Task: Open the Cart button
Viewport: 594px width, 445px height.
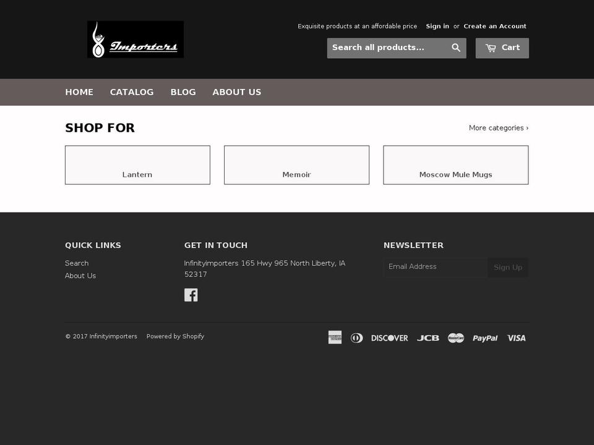Action: 502,48
